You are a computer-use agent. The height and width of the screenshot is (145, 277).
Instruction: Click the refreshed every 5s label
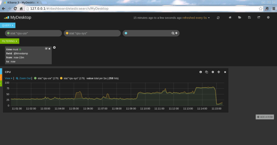(195, 18)
